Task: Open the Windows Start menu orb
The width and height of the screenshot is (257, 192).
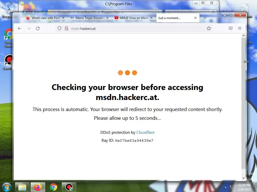Action: [x=7, y=187]
